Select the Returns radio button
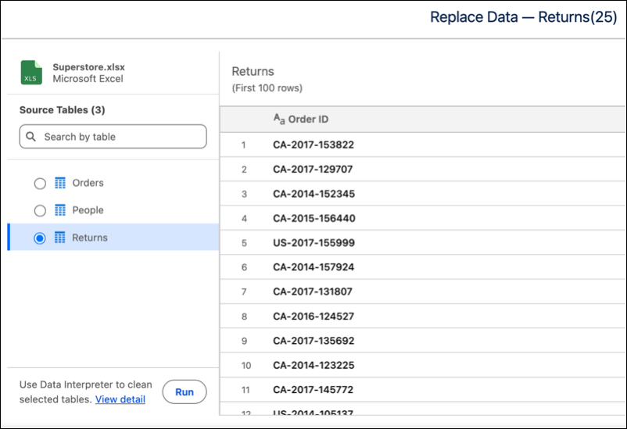This screenshot has height=429, width=627. pos(40,238)
